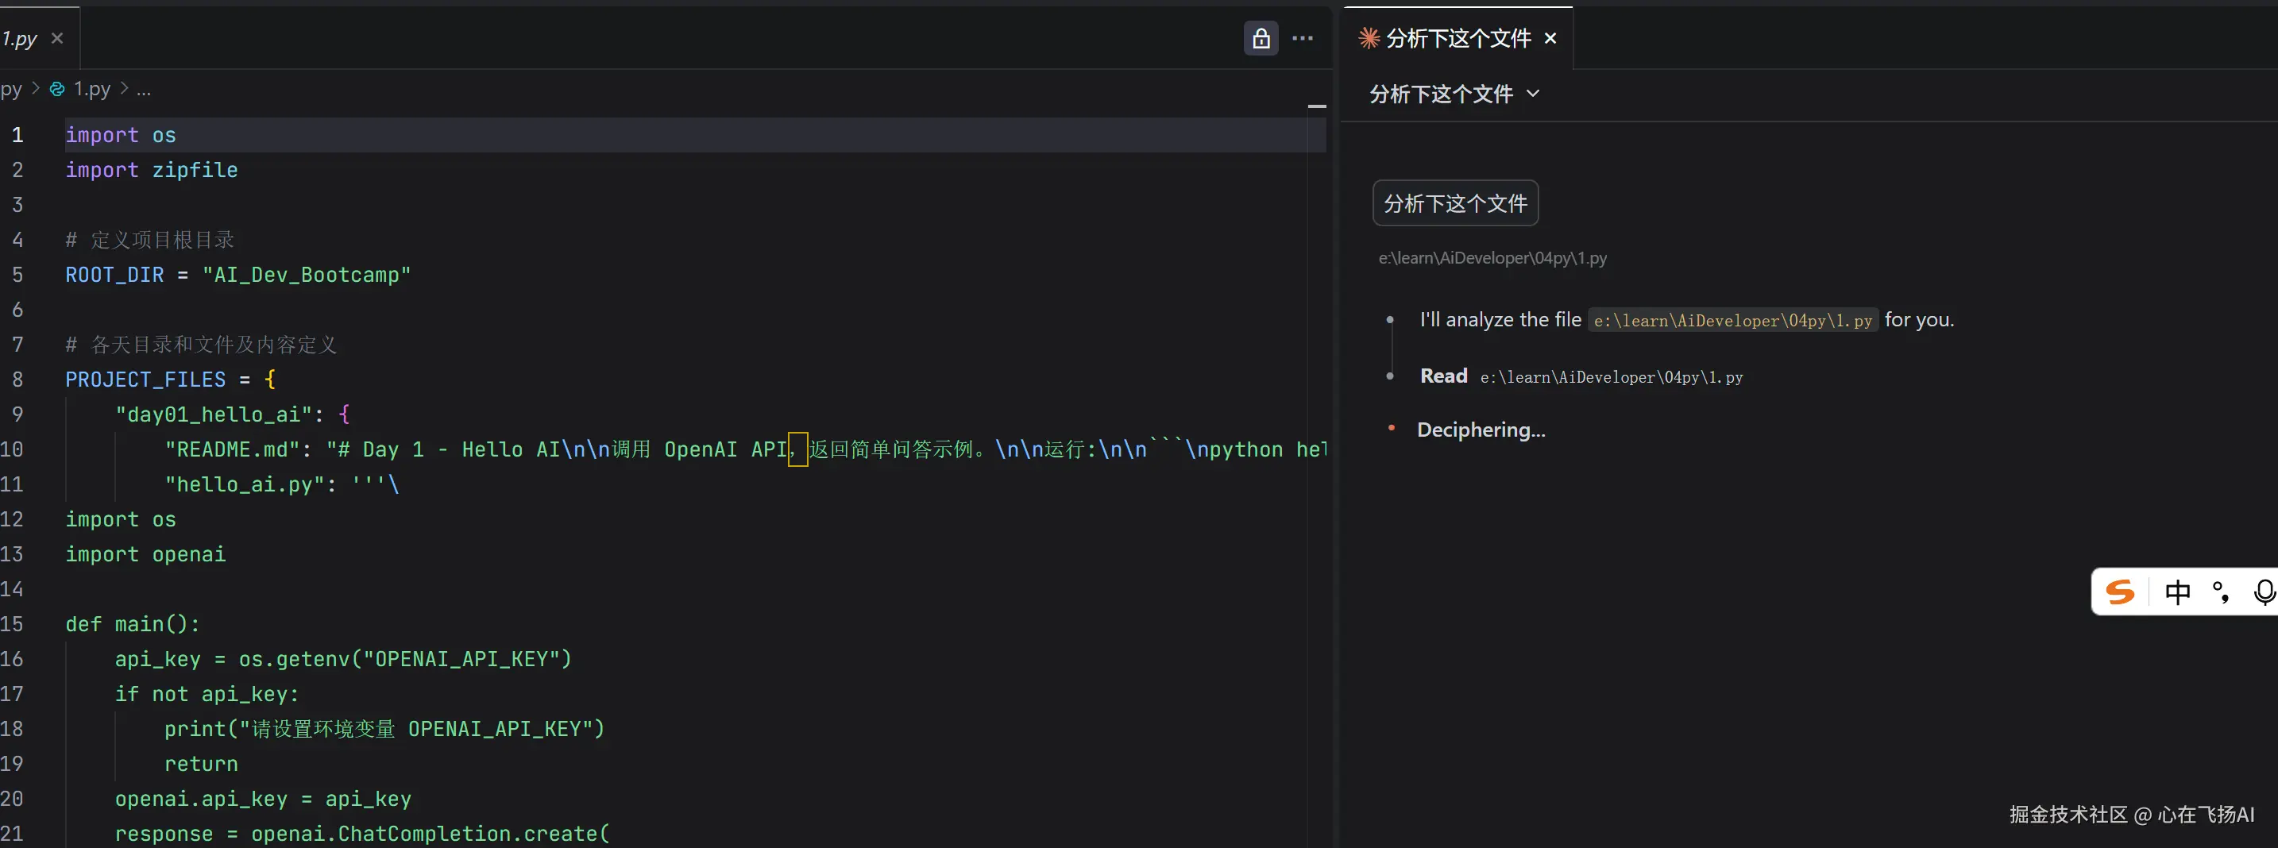Toggle the IME punctuation mode icon

2221,592
